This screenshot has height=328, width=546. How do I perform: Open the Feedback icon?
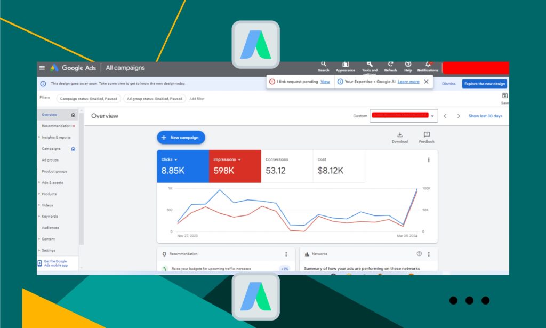pos(427,135)
